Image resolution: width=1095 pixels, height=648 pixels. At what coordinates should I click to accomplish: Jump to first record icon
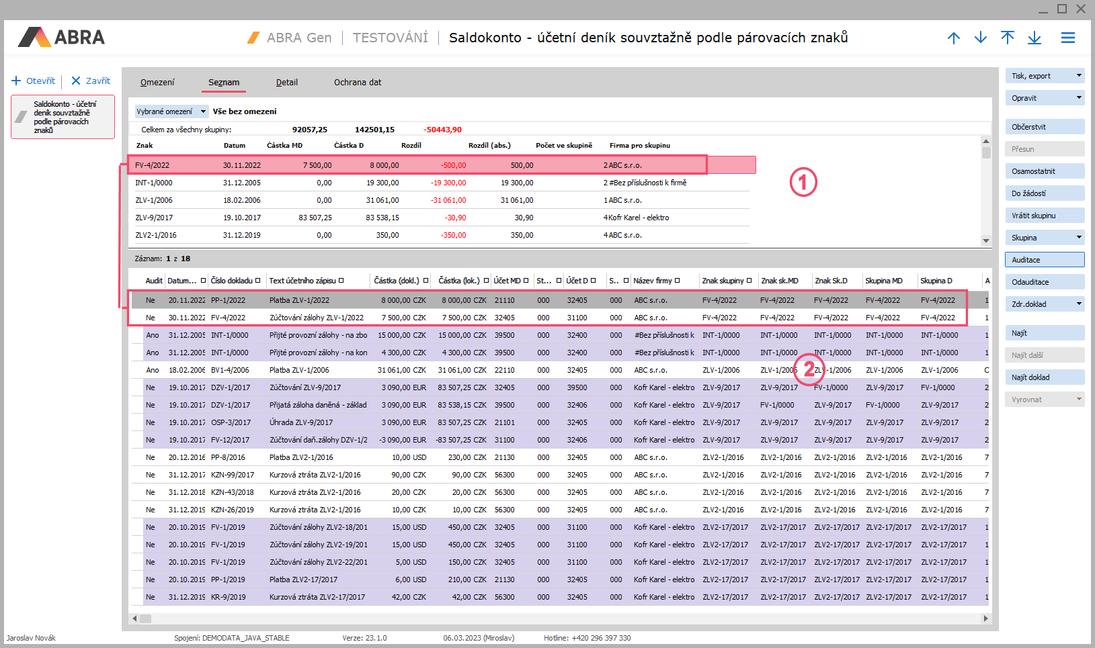(1007, 38)
